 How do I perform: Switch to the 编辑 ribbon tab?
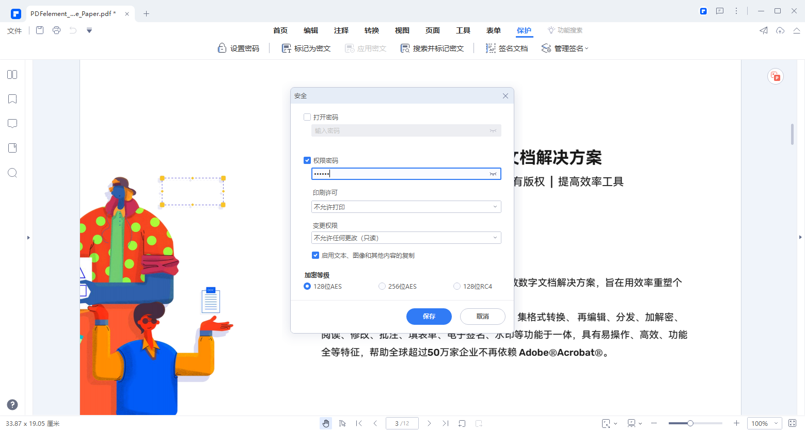pos(311,30)
